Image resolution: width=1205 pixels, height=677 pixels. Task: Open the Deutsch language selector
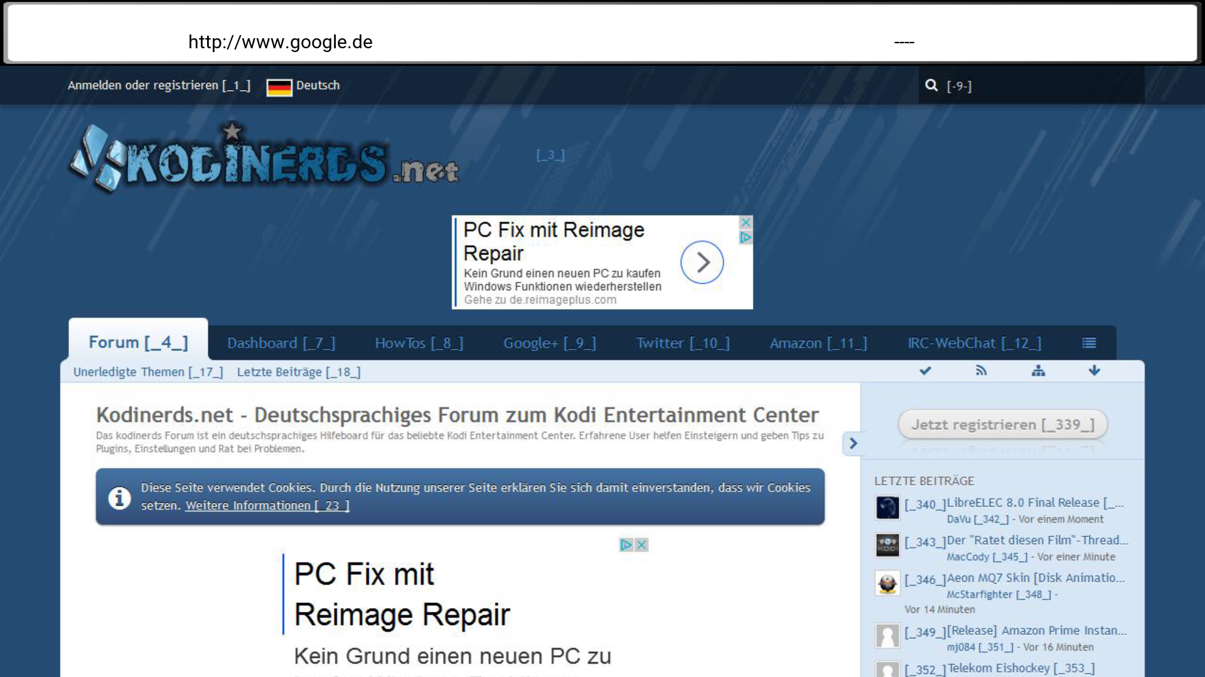coord(303,86)
